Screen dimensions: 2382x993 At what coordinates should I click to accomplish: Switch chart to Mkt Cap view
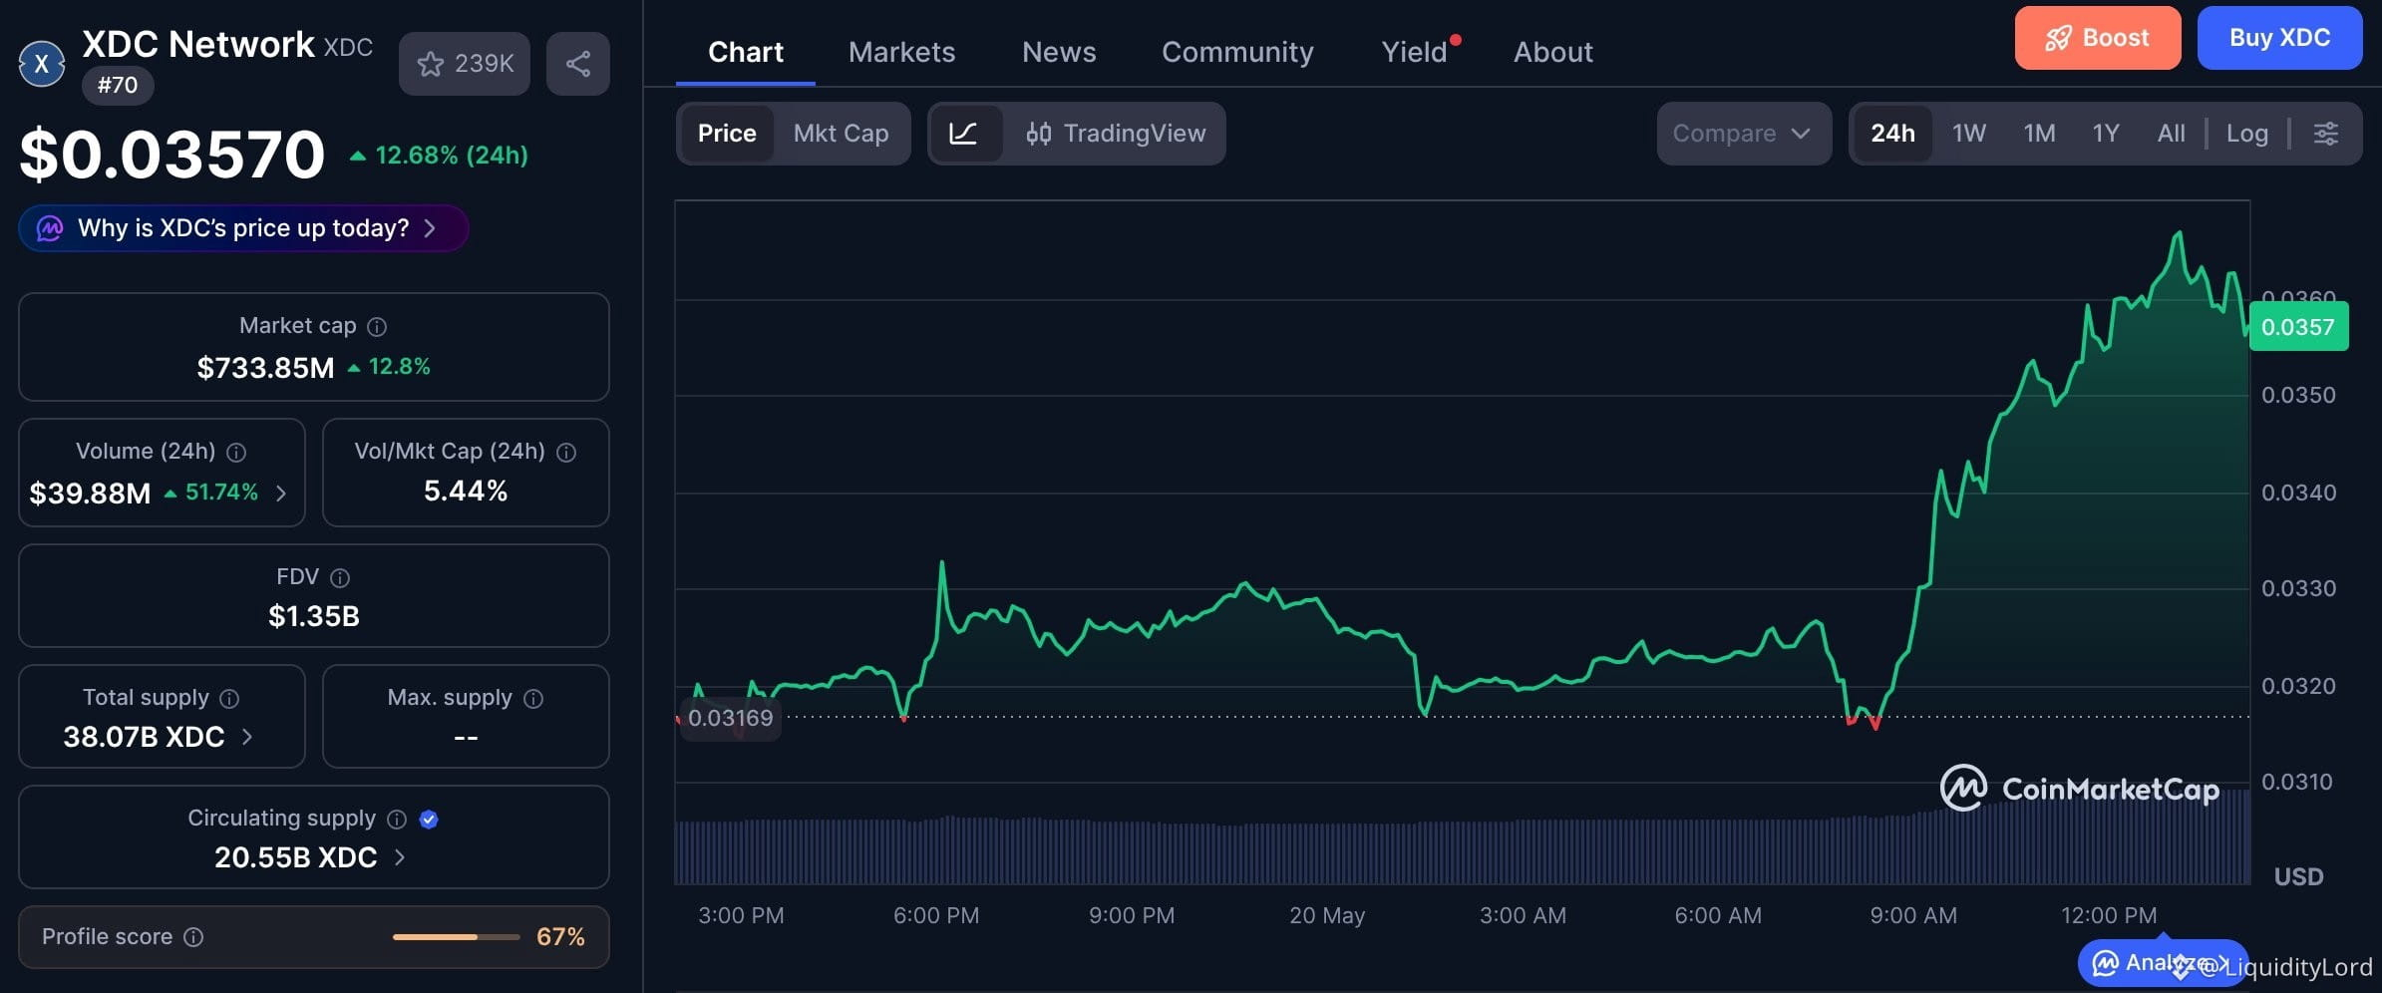point(841,134)
